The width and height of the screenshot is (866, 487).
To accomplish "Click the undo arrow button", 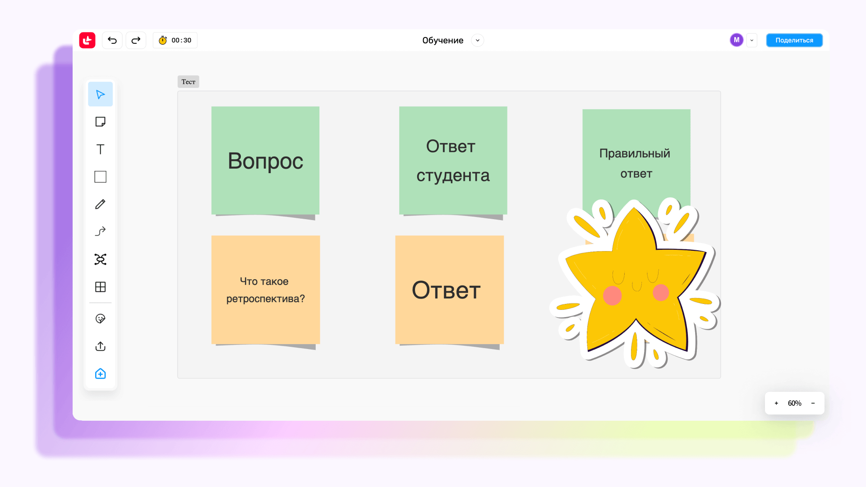I will click(112, 41).
